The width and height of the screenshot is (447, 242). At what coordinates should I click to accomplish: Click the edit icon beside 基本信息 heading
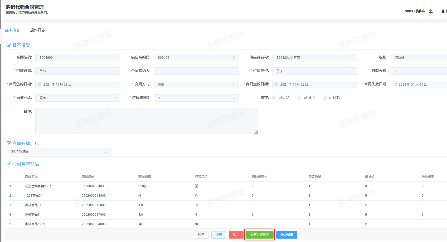point(9,45)
